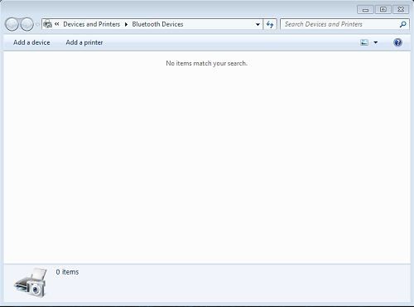This screenshot has height=307, width=414.
Task: Choose Add a device
Action: pos(31,42)
